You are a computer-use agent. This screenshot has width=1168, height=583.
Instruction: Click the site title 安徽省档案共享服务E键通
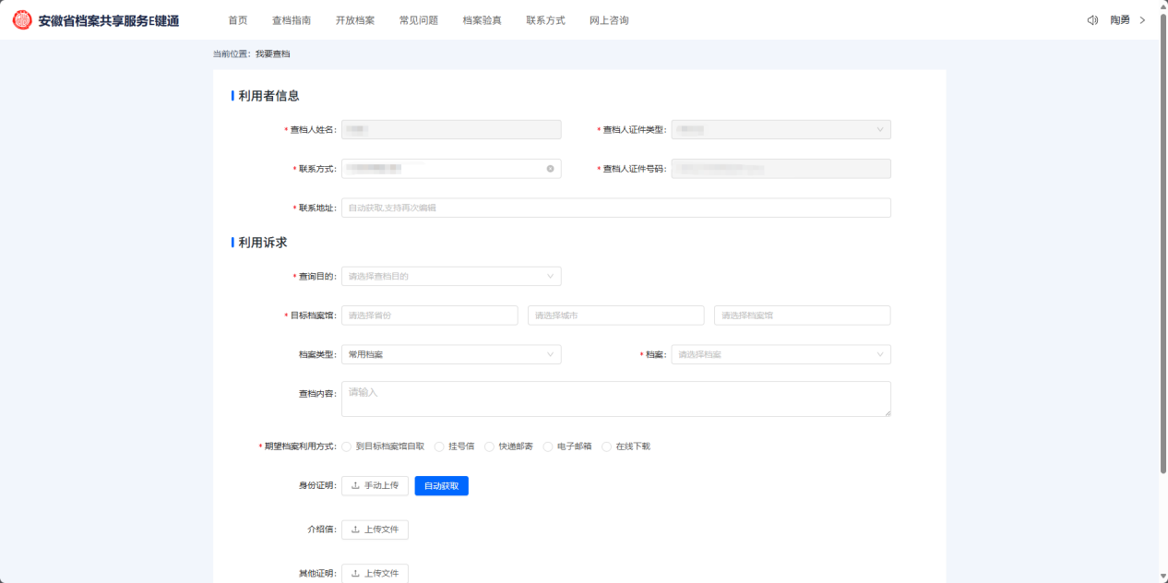(x=109, y=20)
